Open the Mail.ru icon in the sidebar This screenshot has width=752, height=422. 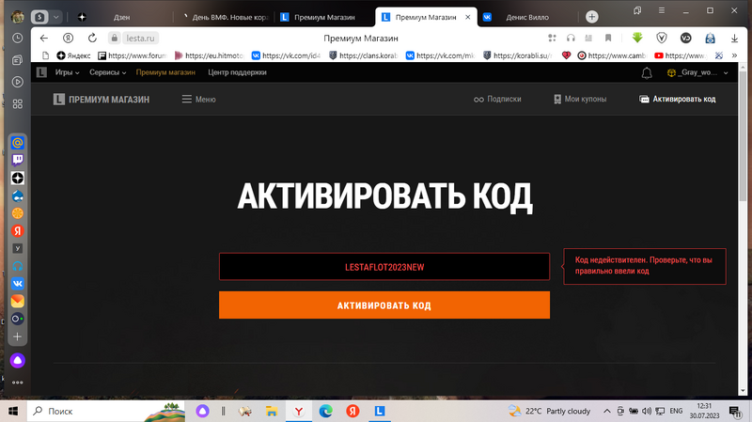[x=18, y=143]
